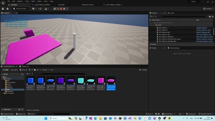Select BP_Platform_SoftClassRef in the Outliner
The height and width of the screenshot is (121, 215).
pyautogui.click(x=167, y=41)
